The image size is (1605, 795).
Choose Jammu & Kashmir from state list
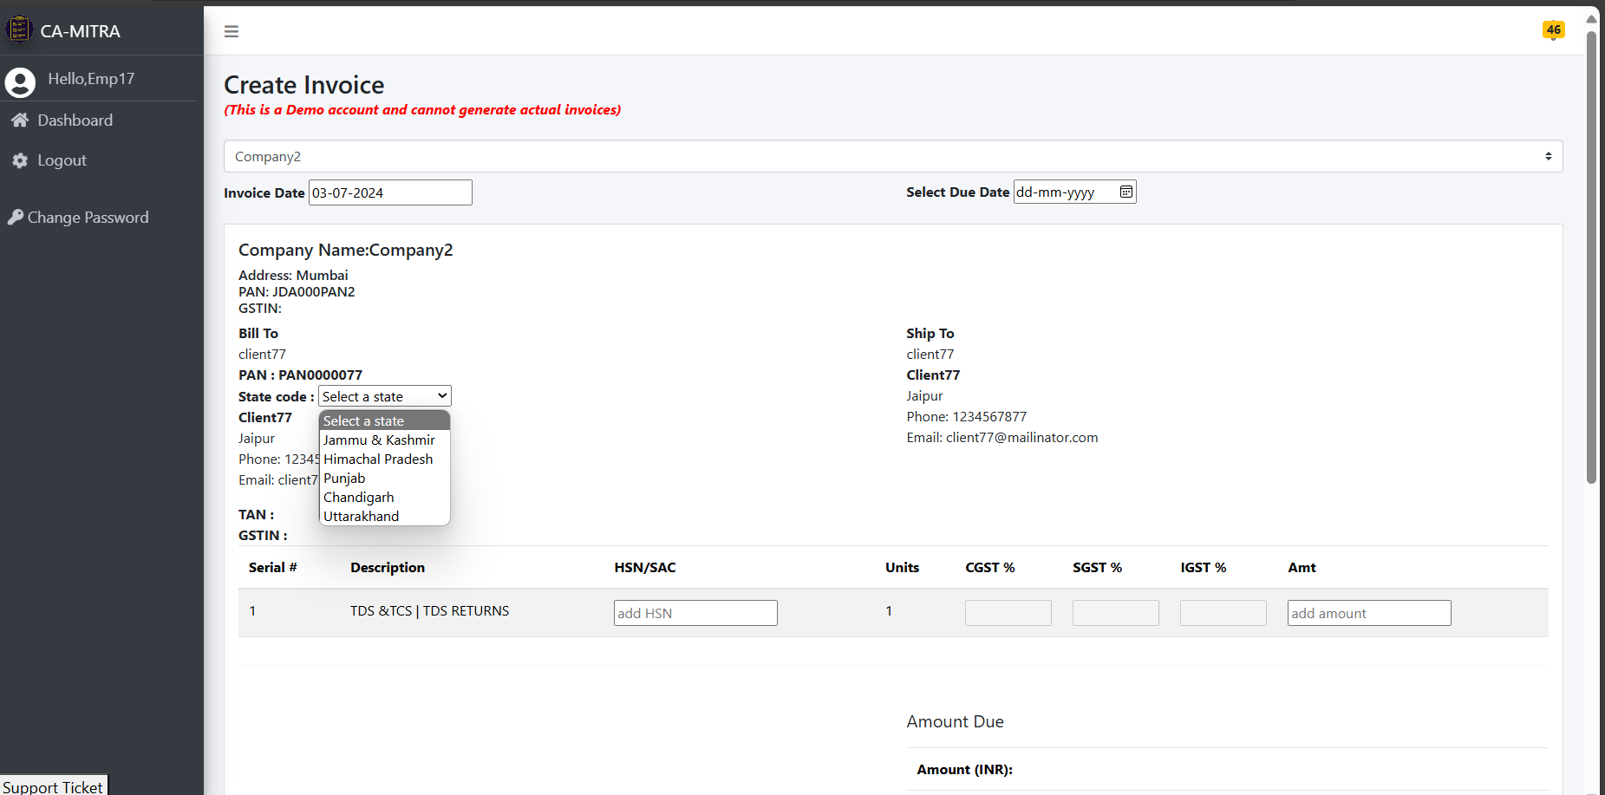coord(385,440)
